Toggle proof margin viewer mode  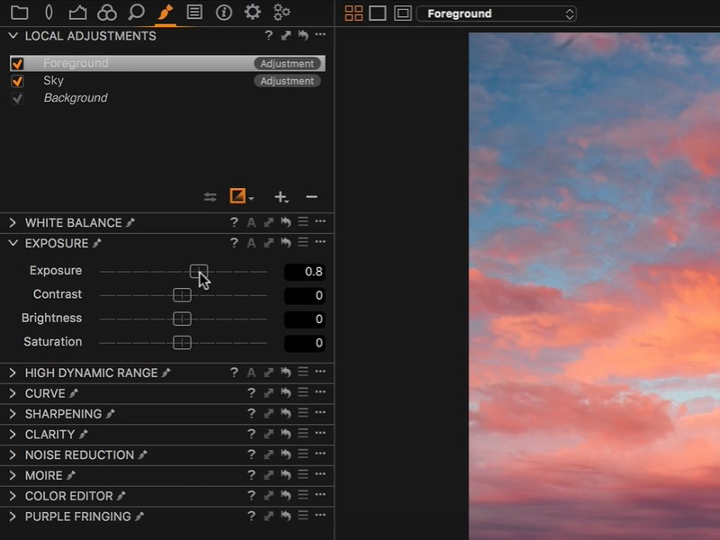pos(402,13)
